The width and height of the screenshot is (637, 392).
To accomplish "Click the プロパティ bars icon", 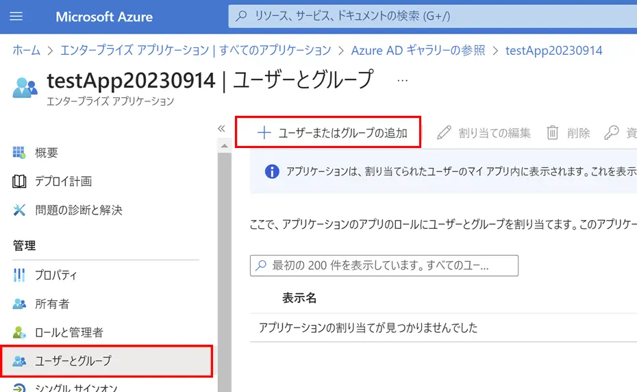I will (x=19, y=275).
